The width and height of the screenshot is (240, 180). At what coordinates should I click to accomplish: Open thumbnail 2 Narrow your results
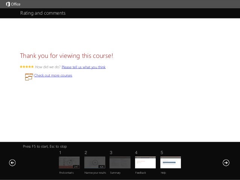[x=95, y=162]
